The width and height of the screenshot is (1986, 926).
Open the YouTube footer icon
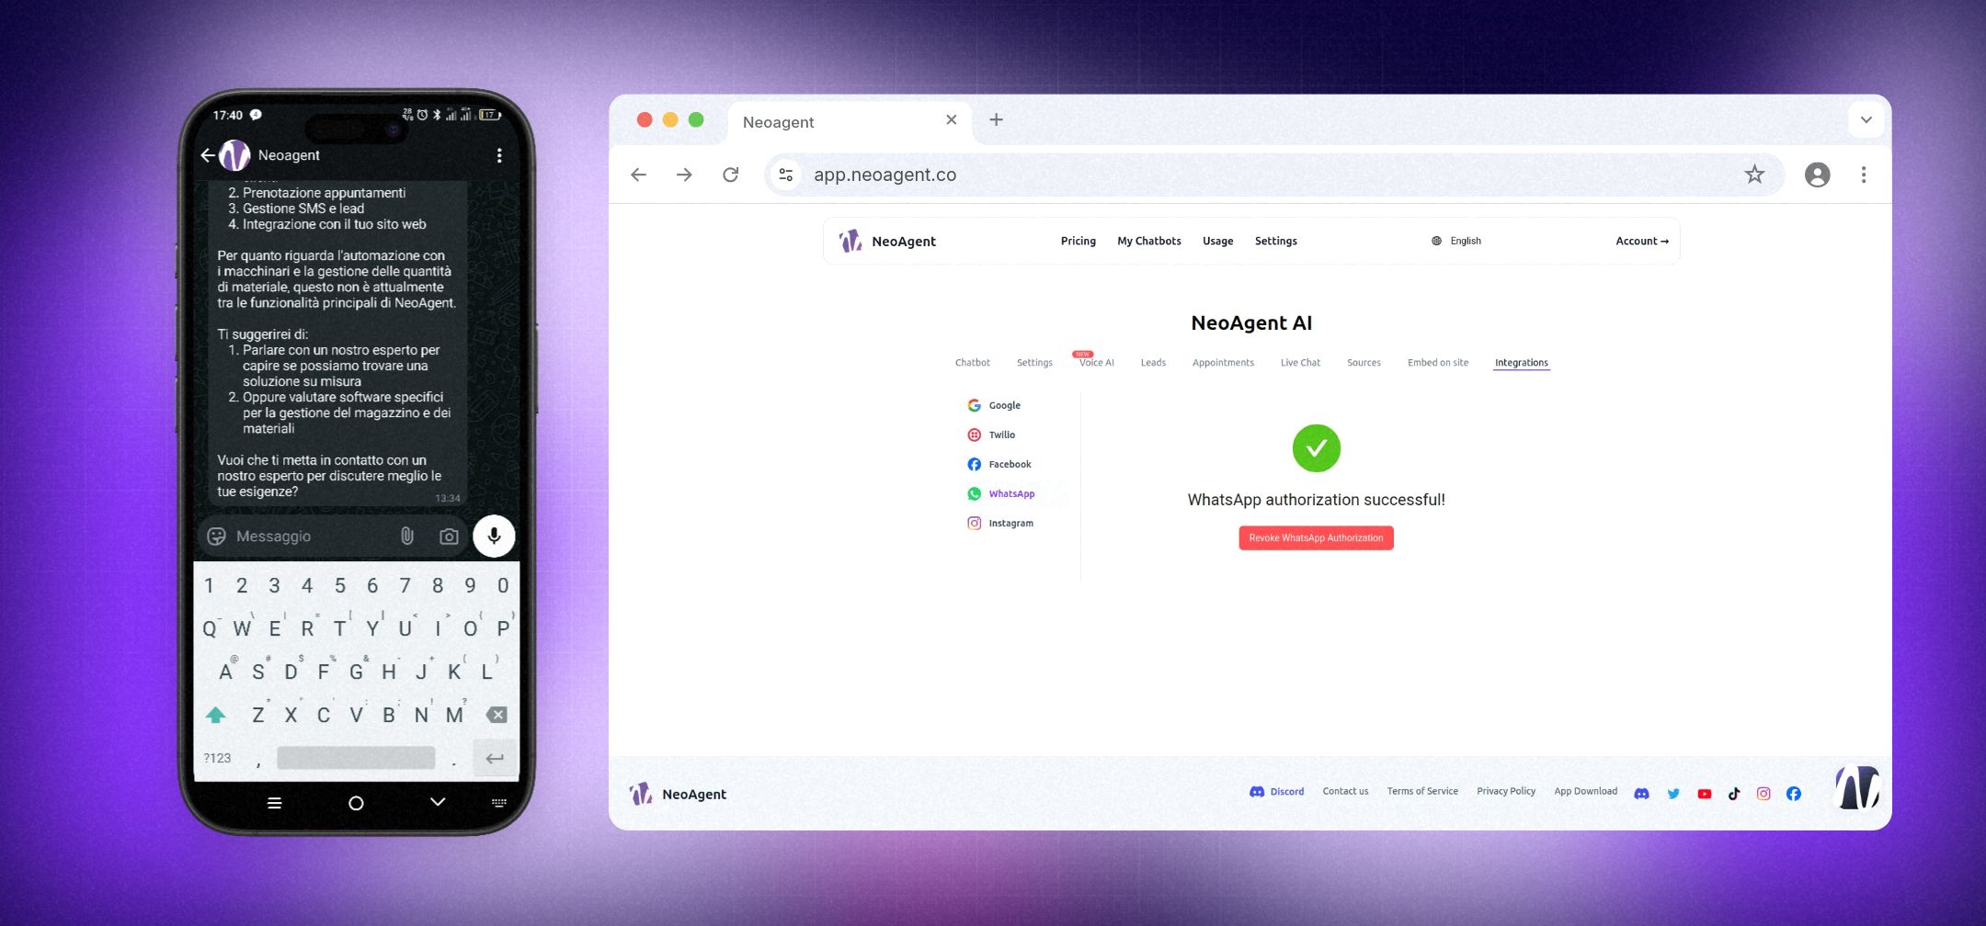pyautogui.click(x=1704, y=794)
